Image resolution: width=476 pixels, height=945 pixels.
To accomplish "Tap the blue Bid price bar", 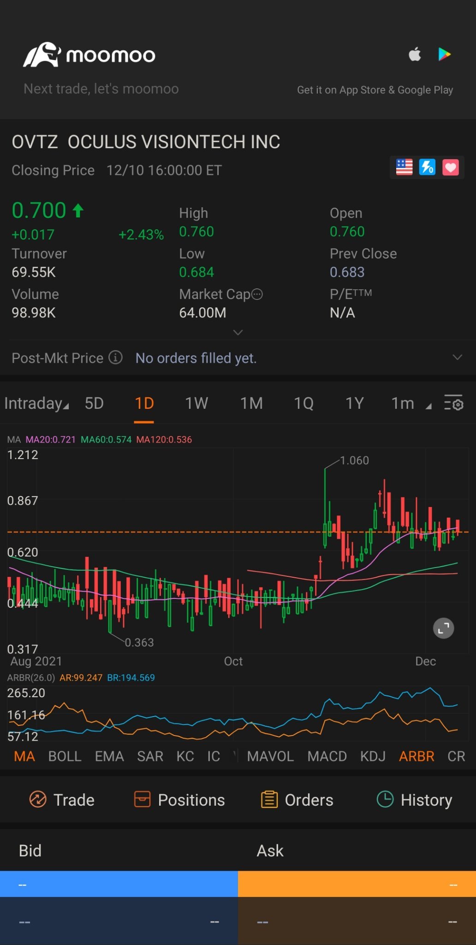I will point(119,884).
